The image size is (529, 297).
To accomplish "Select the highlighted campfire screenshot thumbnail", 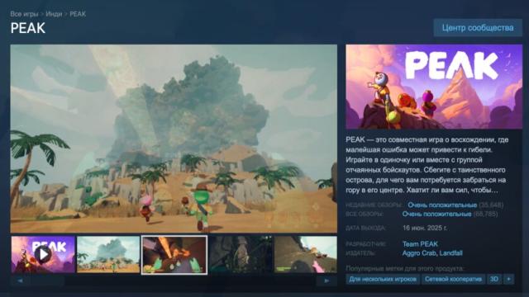I will (x=174, y=255).
